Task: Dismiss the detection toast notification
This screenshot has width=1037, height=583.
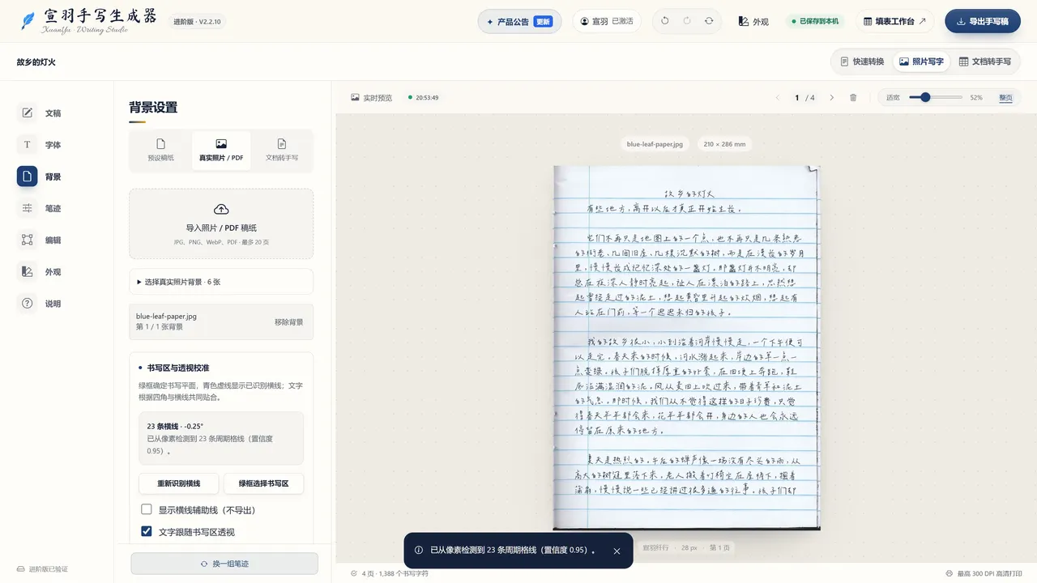Action: (617, 551)
